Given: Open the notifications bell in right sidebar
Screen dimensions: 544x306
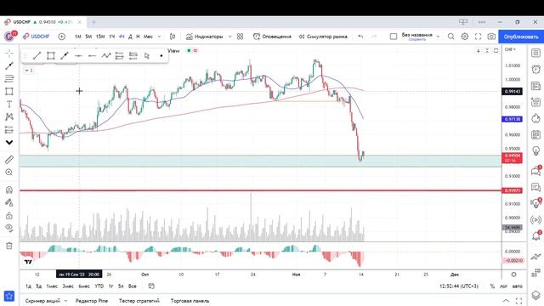Looking at the screenshot, I should pyautogui.click(x=536, y=236).
